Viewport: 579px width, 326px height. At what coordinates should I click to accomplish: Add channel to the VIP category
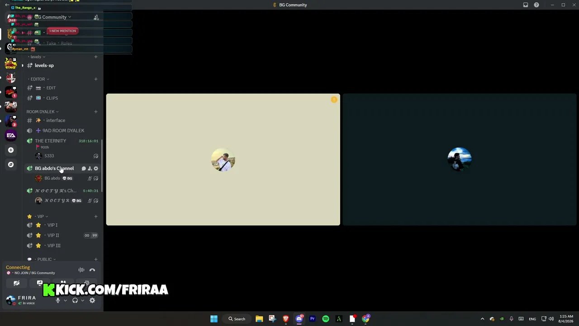[96, 216]
